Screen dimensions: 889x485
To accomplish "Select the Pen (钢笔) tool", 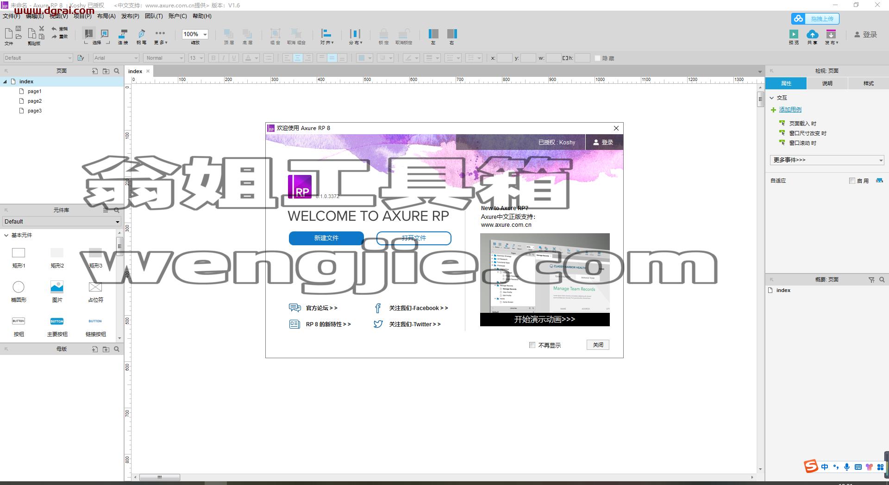I will click(x=141, y=37).
